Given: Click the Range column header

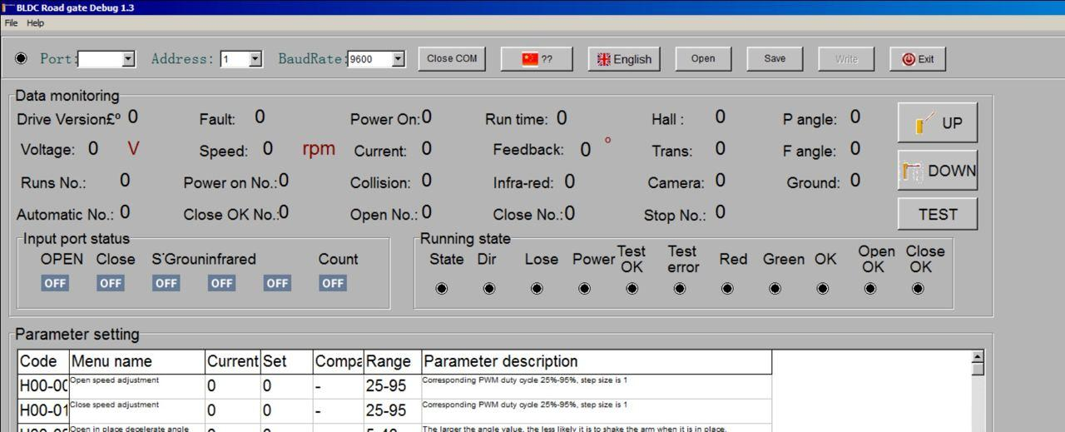Looking at the screenshot, I should pyautogui.click(x=392, y=361).
